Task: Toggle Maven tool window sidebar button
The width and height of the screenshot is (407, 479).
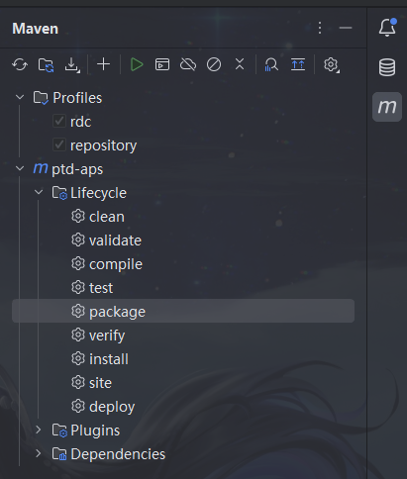Action: click(x=387, y=107)
